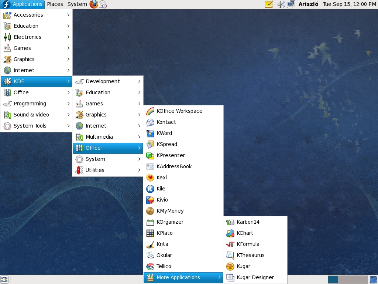This screenshot has width=378, height=284.
Task: Select Office in the main Applications menu
Action: click(36, 92)
